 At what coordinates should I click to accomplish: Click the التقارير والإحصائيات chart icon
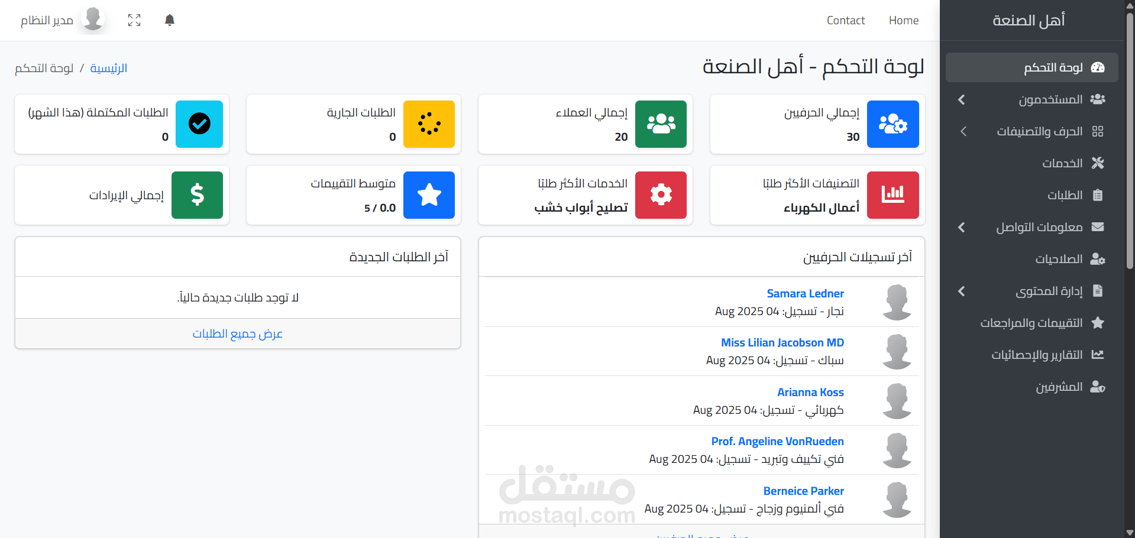click(x=1098, y=355)
